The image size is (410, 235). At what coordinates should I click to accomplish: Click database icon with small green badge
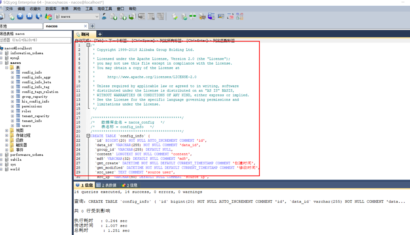pos(184,17)
